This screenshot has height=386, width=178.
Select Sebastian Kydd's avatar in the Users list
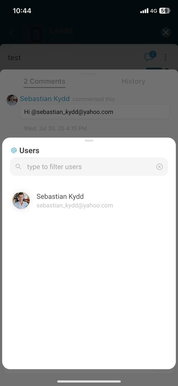point(21,201)
